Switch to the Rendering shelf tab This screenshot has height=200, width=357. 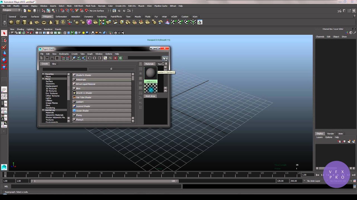tap(102, 17)
